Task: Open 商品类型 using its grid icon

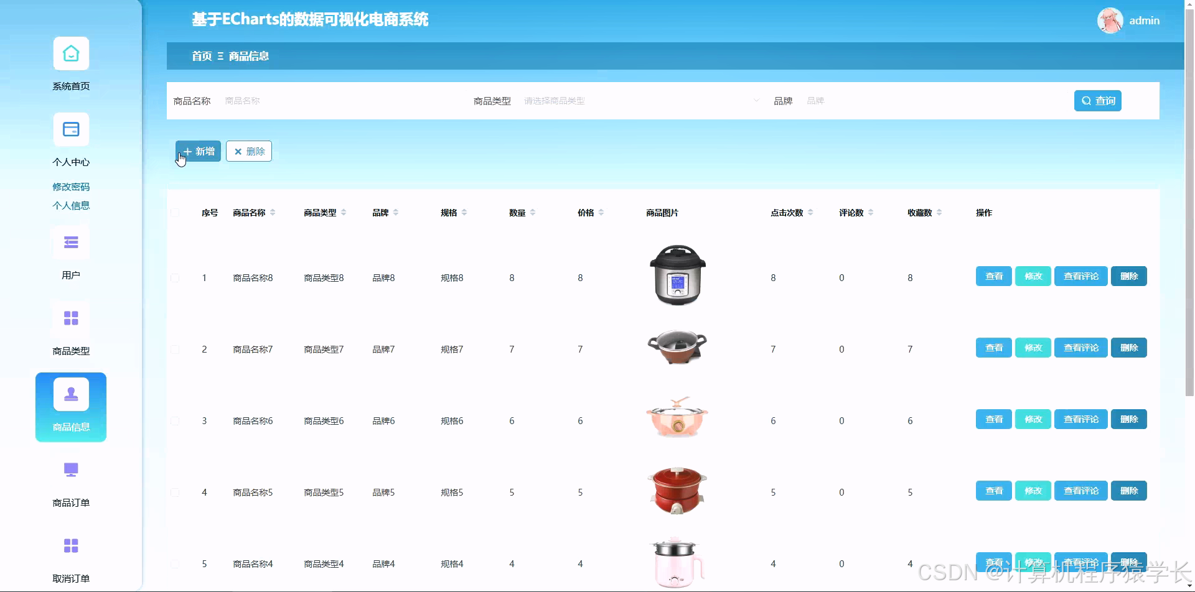Action: click(x=70, y=318)
